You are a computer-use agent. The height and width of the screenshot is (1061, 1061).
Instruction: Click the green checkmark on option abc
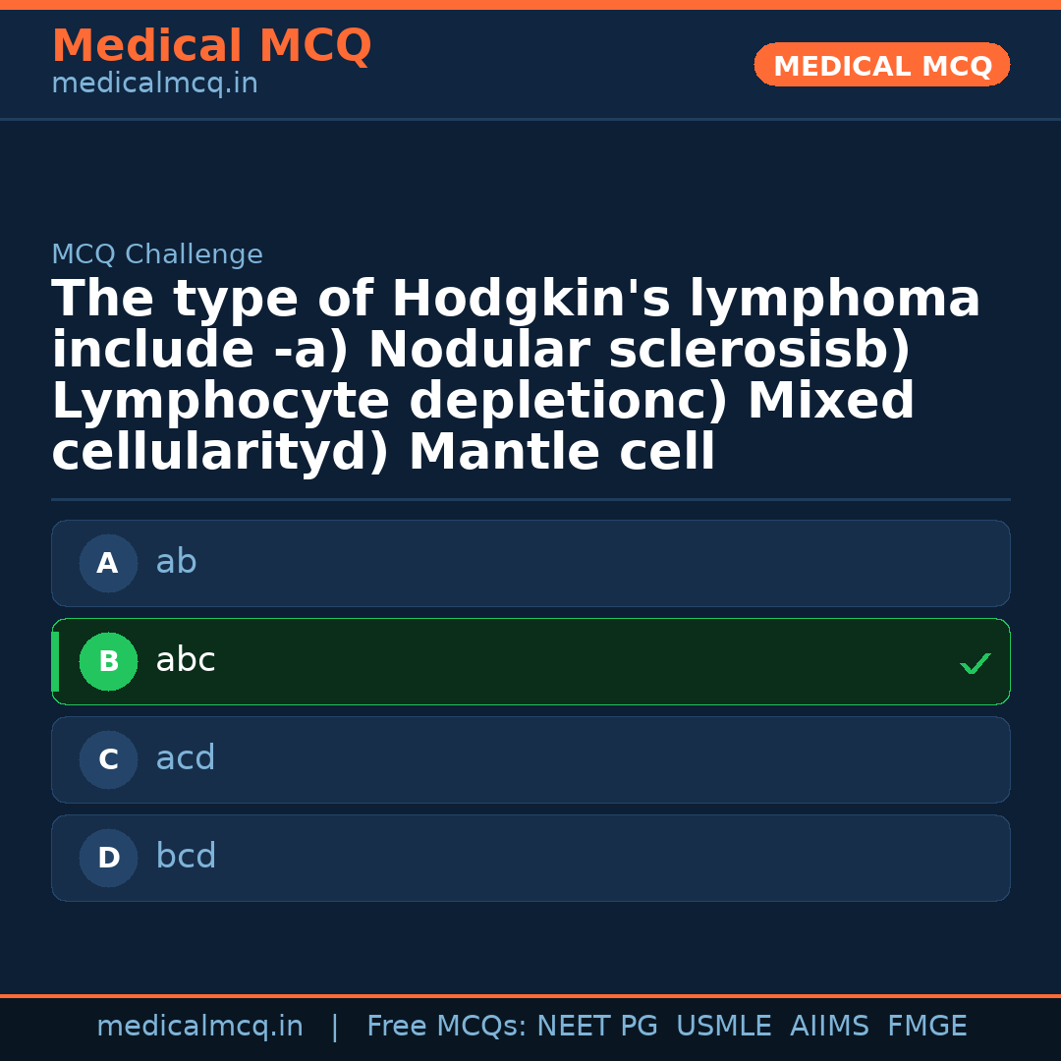pyautogui.click(x=975, y=664)
